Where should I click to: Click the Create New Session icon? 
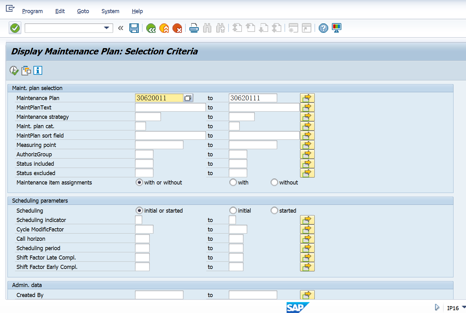click(293, 28)
